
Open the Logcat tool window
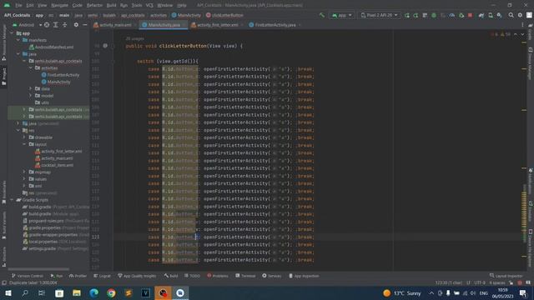102,276
